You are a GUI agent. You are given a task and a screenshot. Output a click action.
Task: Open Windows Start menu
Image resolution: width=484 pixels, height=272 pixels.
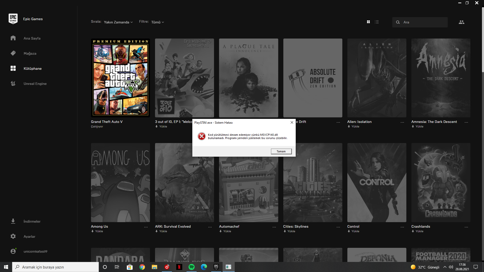click(x=6, y=267)
